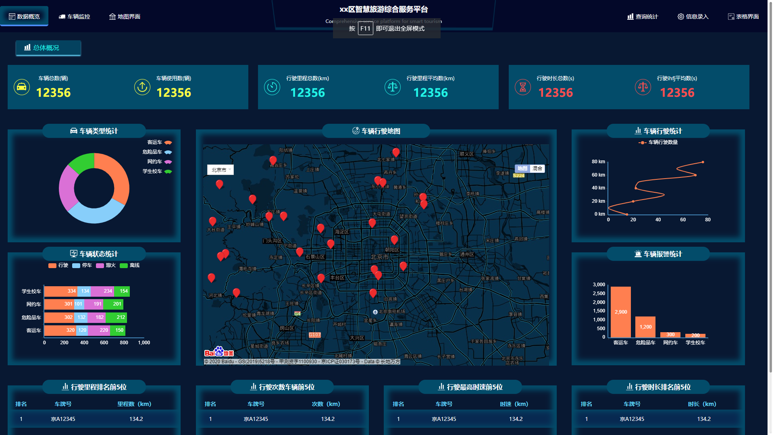The height and width of the screenshot is (435, 774).
Task: Open the 车辆监控 tab
Action: point(75,17)
